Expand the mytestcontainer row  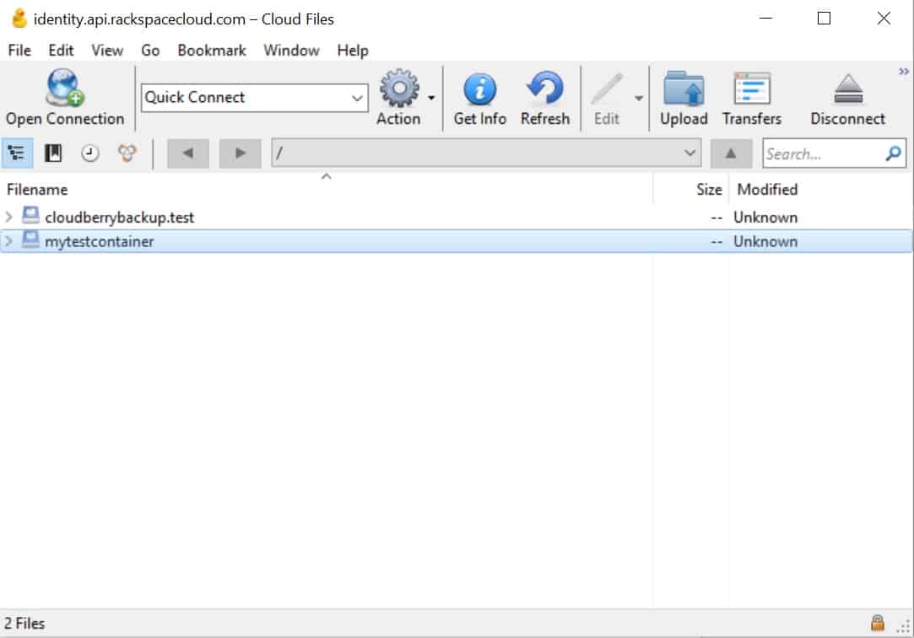pyautogui.click(x=8, y=241)
